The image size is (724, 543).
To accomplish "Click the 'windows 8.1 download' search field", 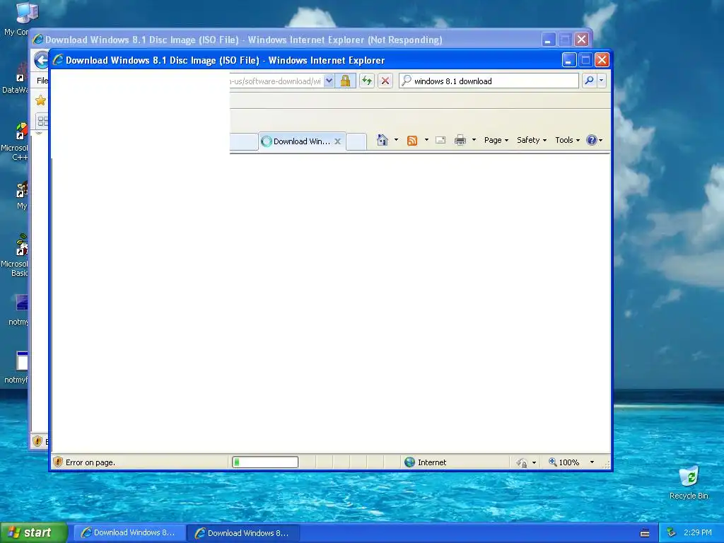I will click(x=489, y=81).
